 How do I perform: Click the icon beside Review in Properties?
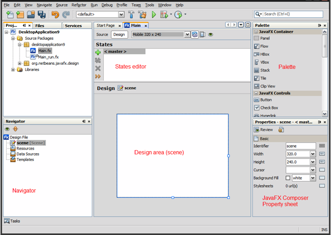click(x=281, y=130)
